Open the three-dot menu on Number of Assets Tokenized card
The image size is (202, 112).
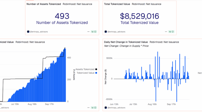pos(88,32)
